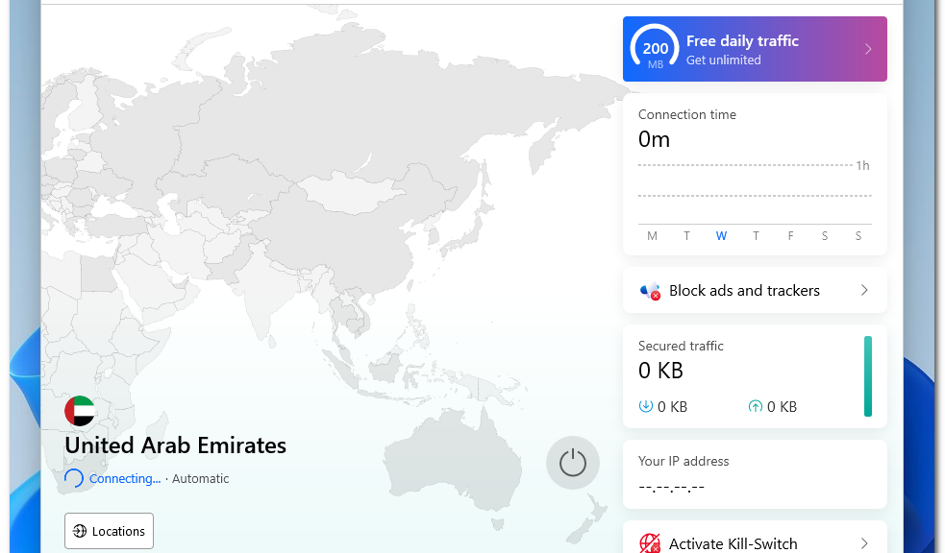Viewport: 945px width, 553px height.
Task: Click the Block ads and trackers label
Action: [744, 291]
